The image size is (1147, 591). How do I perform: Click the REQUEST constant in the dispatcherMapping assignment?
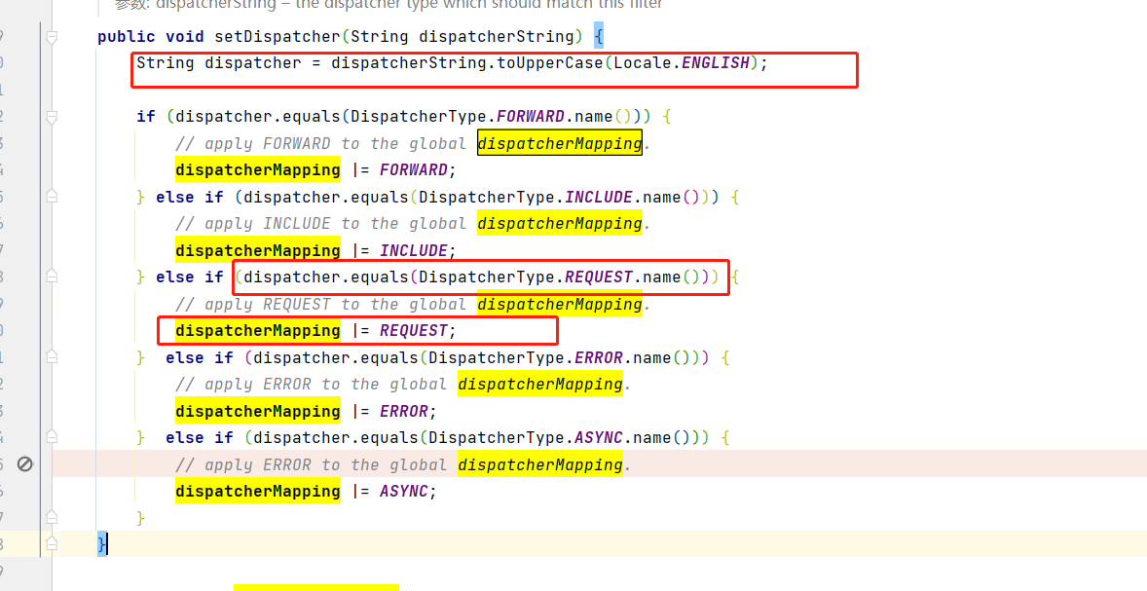pyautogui.click(x=413, y=331)
